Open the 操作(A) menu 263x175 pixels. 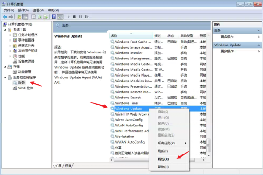[x=24, y=10]
